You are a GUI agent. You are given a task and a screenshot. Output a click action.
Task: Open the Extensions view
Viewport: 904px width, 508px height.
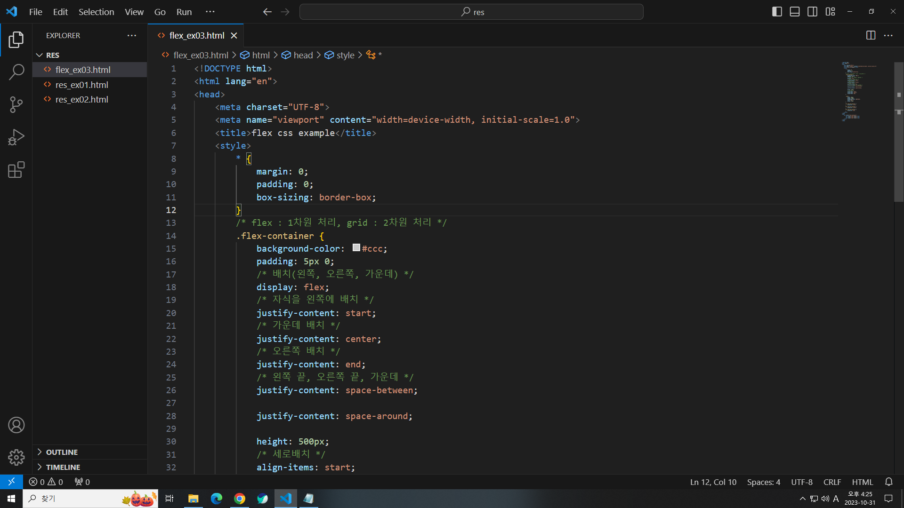click(x=16, y=170)
